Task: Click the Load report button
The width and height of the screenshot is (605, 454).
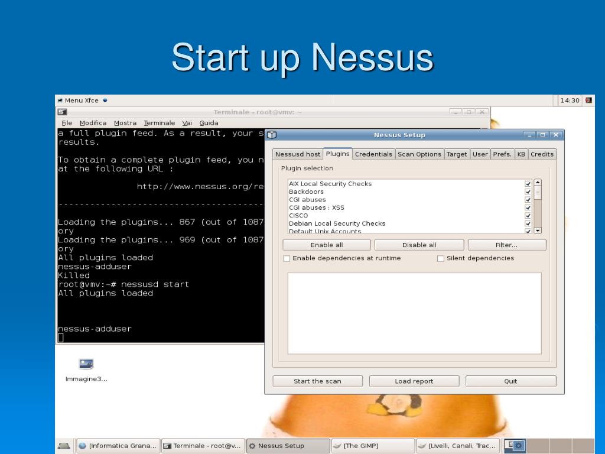Action: pos(414,381)
